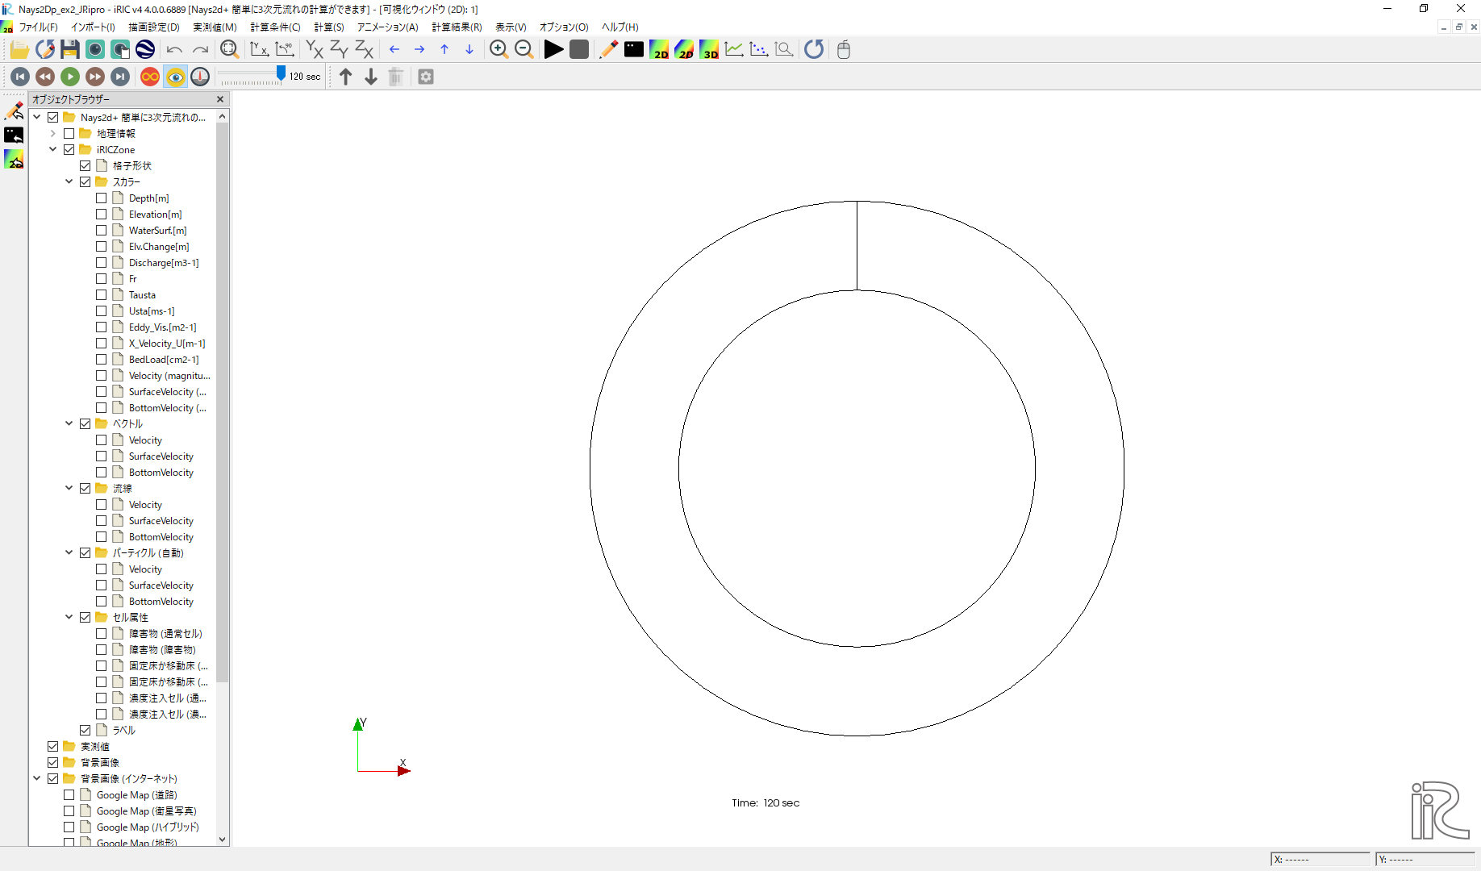
Task: Collapse the スカラー folder
Action: tap(69, 182)
